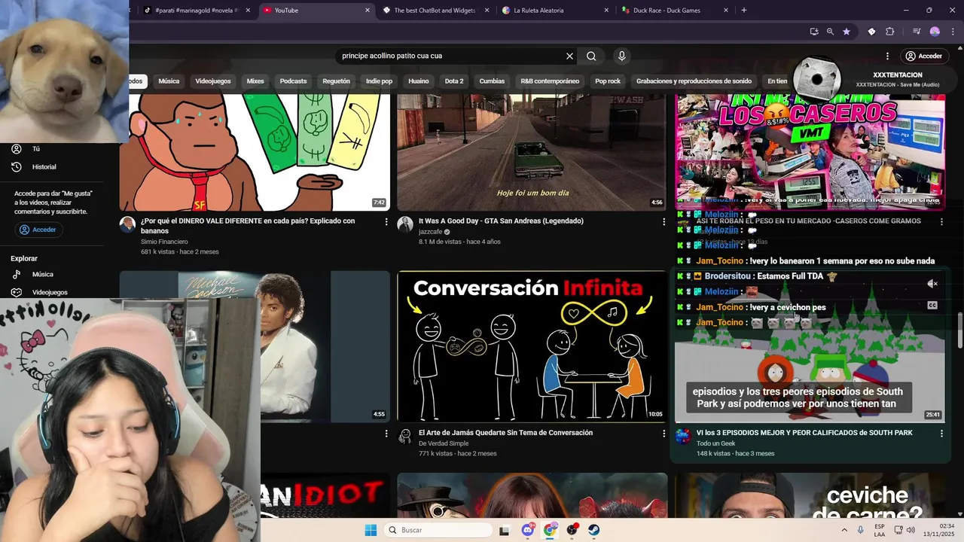Switch to Duck Race - Duck Games tab
The height and width of the screenshot is (542, 964).
pyautogui.click(x=674, y=10)
